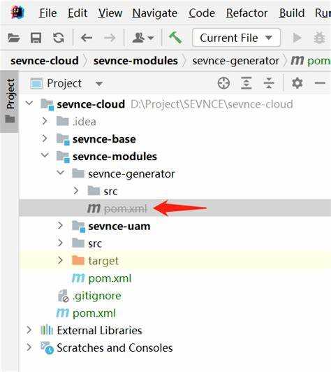Select the .idea folder row
331x372 pixels.
coord(175,122)
